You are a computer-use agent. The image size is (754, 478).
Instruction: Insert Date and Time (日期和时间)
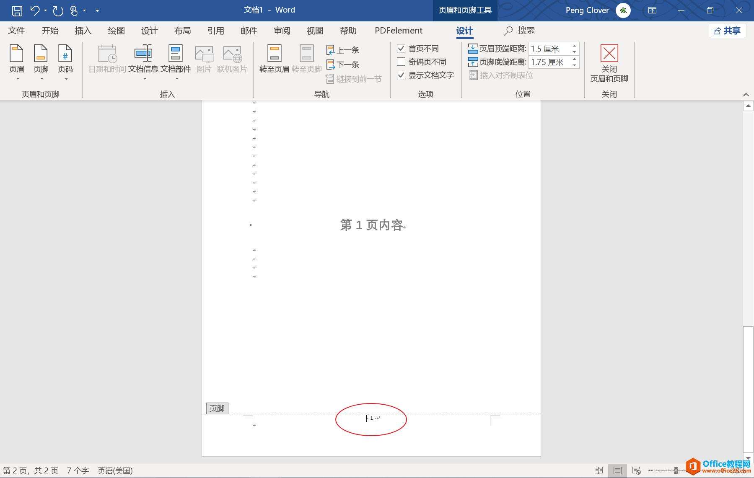(107, 59)
